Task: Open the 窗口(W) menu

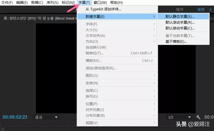Action: (x=100, y=3)
